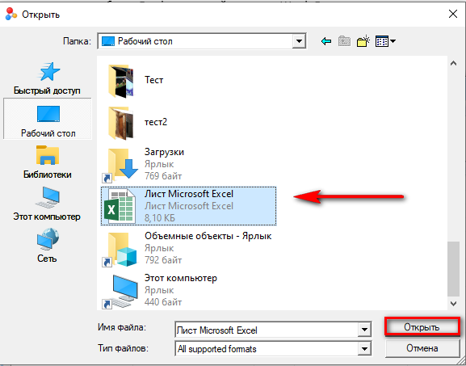
Task: Expand the Тип файлов dropdown arrow
Action: (364, 348)
